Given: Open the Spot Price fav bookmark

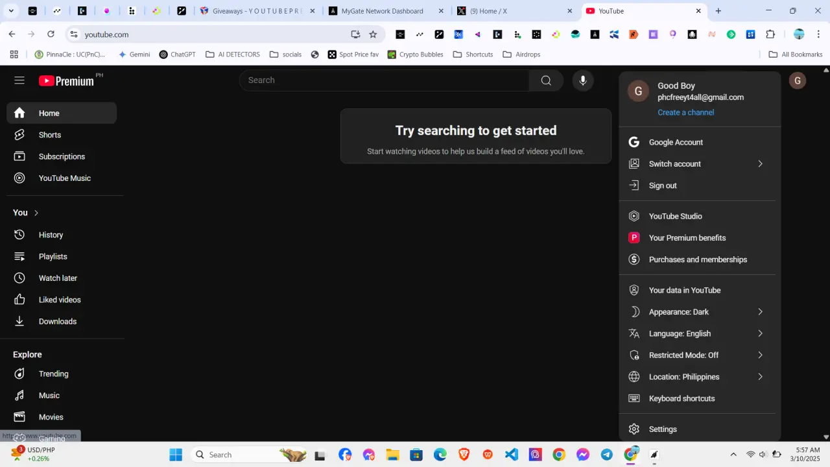Looking at the screenshot, I should pyautogui.click(x=353, y=54).
